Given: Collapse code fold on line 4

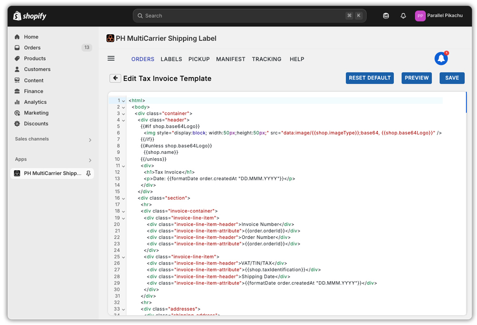Looking at the screenshot, I should pos(124,121).
